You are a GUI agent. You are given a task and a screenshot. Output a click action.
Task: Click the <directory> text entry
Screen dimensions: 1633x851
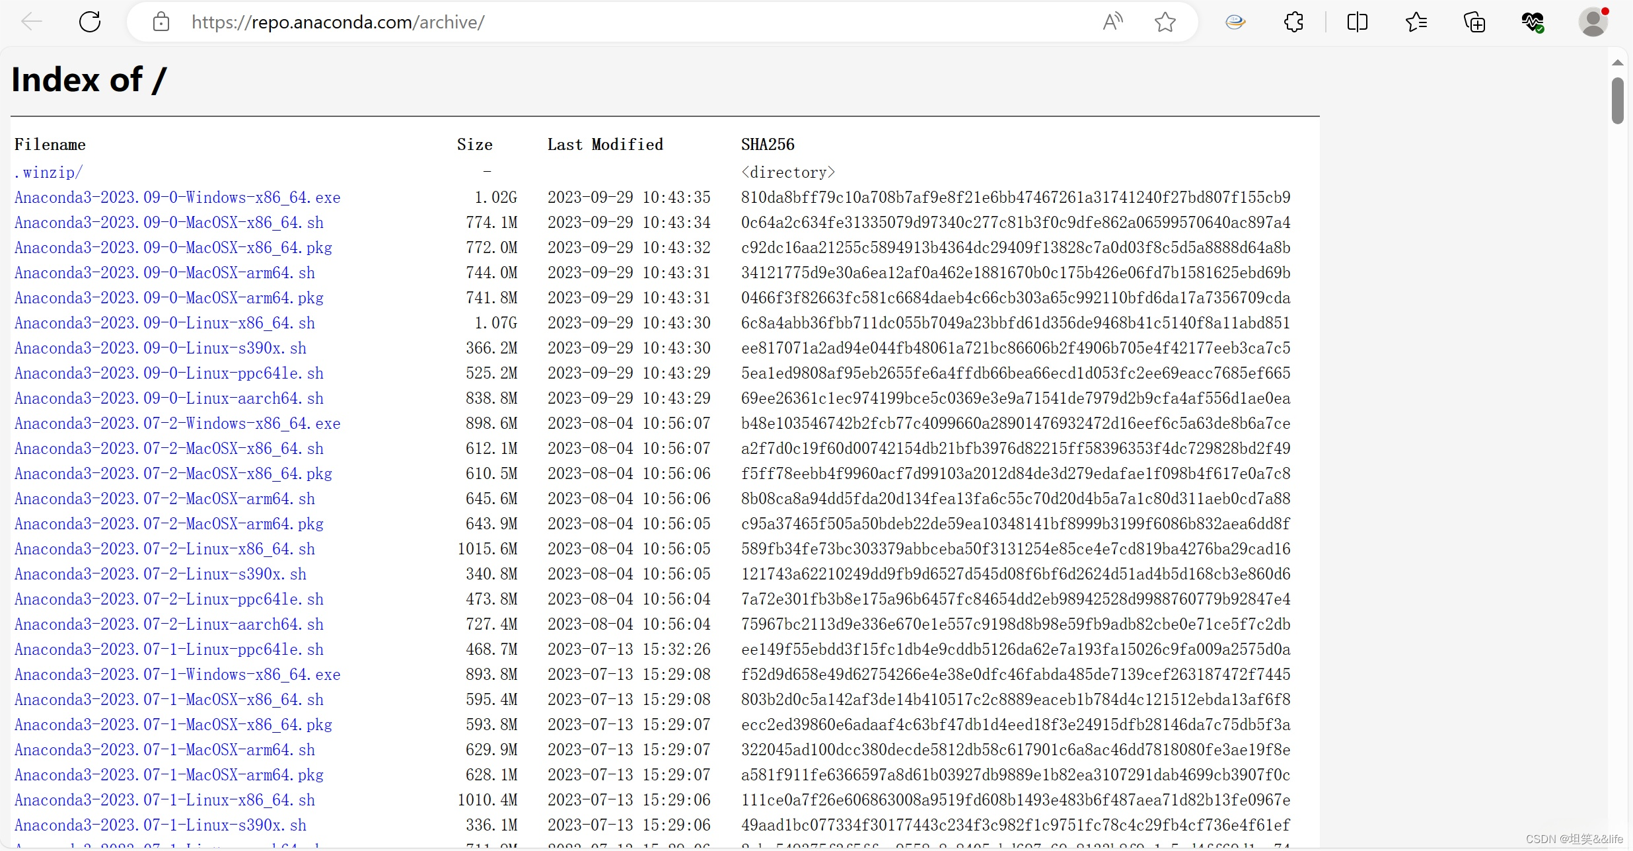point(788,172)
